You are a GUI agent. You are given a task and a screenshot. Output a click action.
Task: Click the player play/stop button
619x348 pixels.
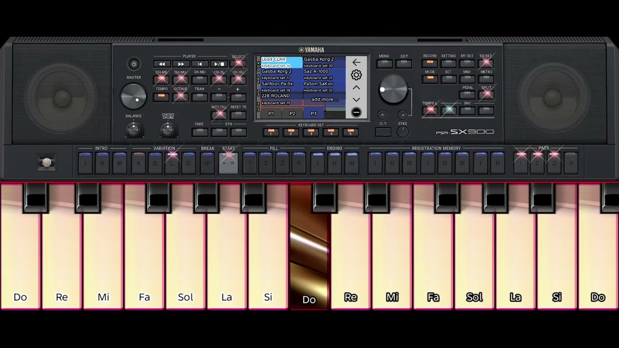219,64
